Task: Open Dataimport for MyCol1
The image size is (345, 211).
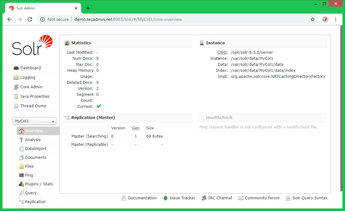Action: (36, 149)
